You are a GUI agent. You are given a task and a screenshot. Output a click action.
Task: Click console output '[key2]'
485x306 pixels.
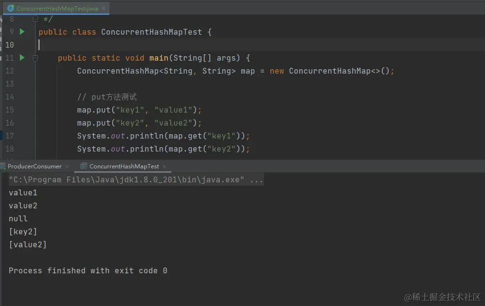[x=23, y=231]
